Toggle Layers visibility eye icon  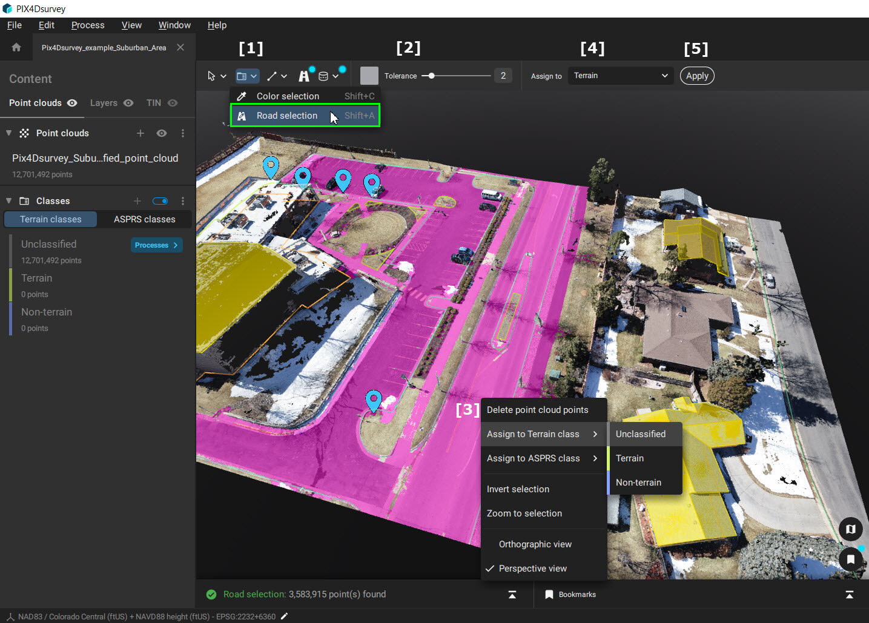128,103
